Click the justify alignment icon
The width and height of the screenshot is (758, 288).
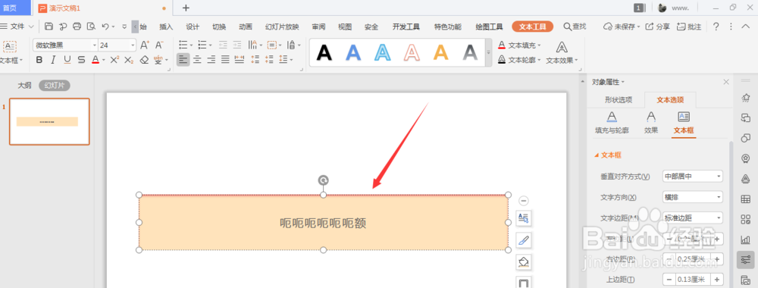[225, 60]
